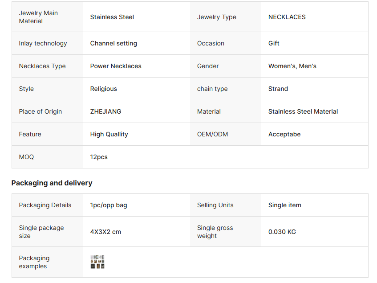This screenshot has width=377, height=283.
Task: Click the Single item selling units value
Action: click(285, 205)
